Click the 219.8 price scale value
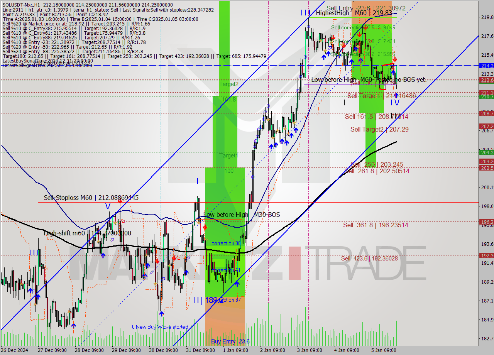Viewport: 494px width, 355px height. pos(487,17)
